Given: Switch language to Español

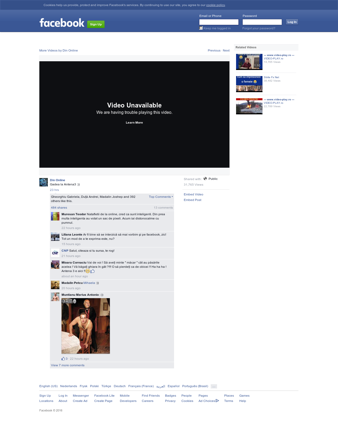Looking at the screenshot, I should point(173,386).
